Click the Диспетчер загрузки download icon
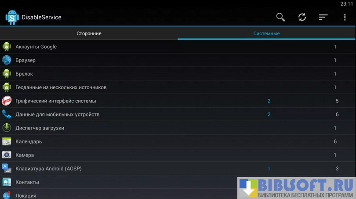Viewport: 356px width, 199px height. tap(7, 128)
